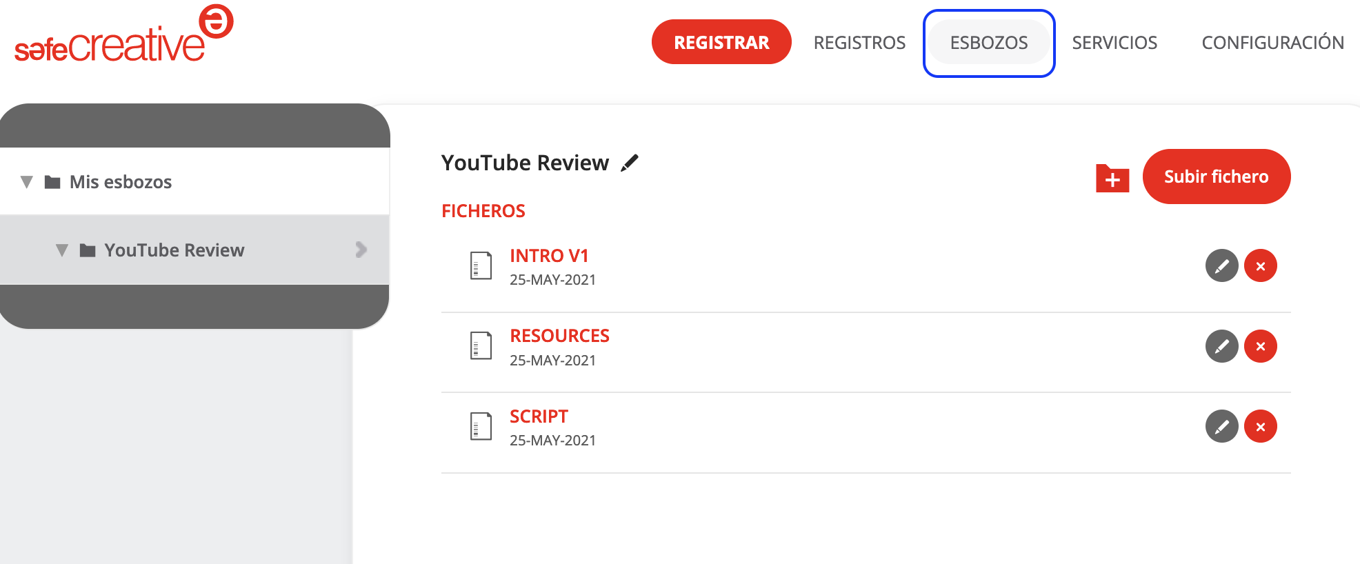Edit the INTRO V1 file
Screen dimensions: 1360x564
(x=1221, y=266)
